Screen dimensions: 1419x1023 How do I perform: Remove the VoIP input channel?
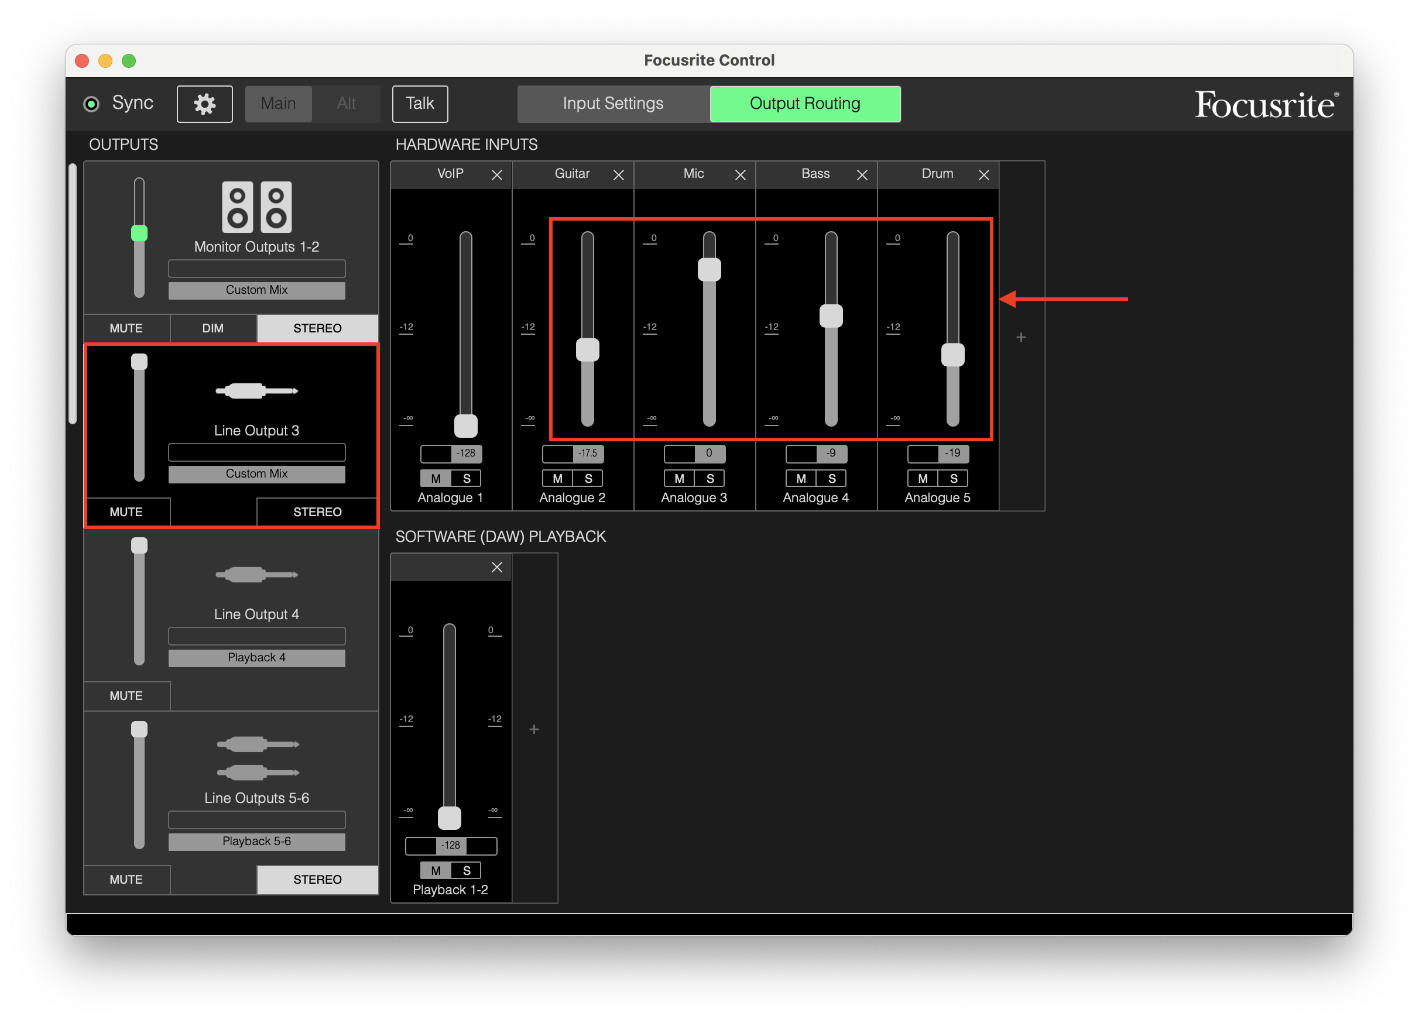pyautogui.click(x=497, y=175)
